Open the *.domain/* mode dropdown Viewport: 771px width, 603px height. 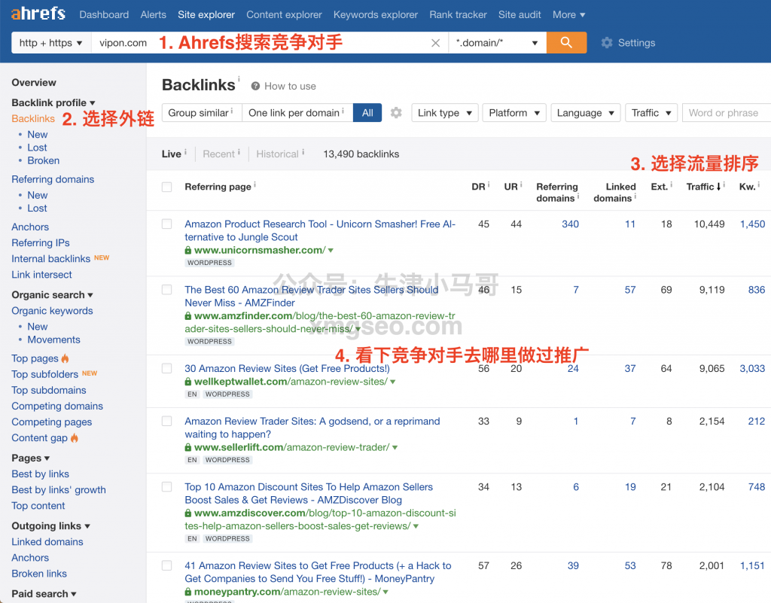pyautogui.click(x=497, y=43)
